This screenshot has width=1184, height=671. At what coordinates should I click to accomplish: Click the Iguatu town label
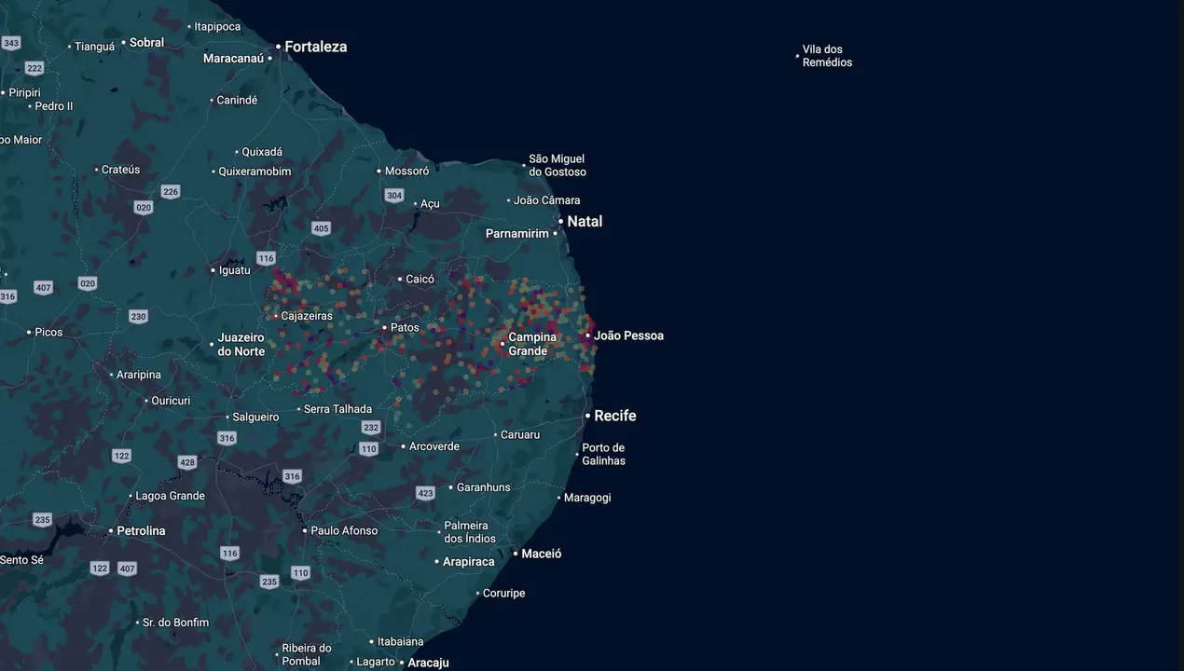tap(234, 270)
